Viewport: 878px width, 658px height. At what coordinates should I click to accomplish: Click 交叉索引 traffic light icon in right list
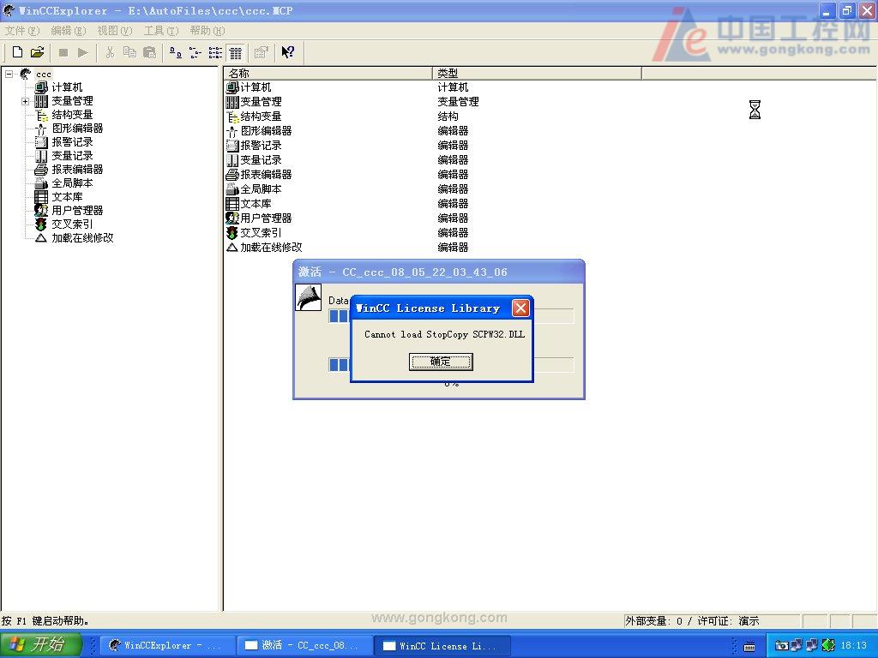(x=232, y=233)
